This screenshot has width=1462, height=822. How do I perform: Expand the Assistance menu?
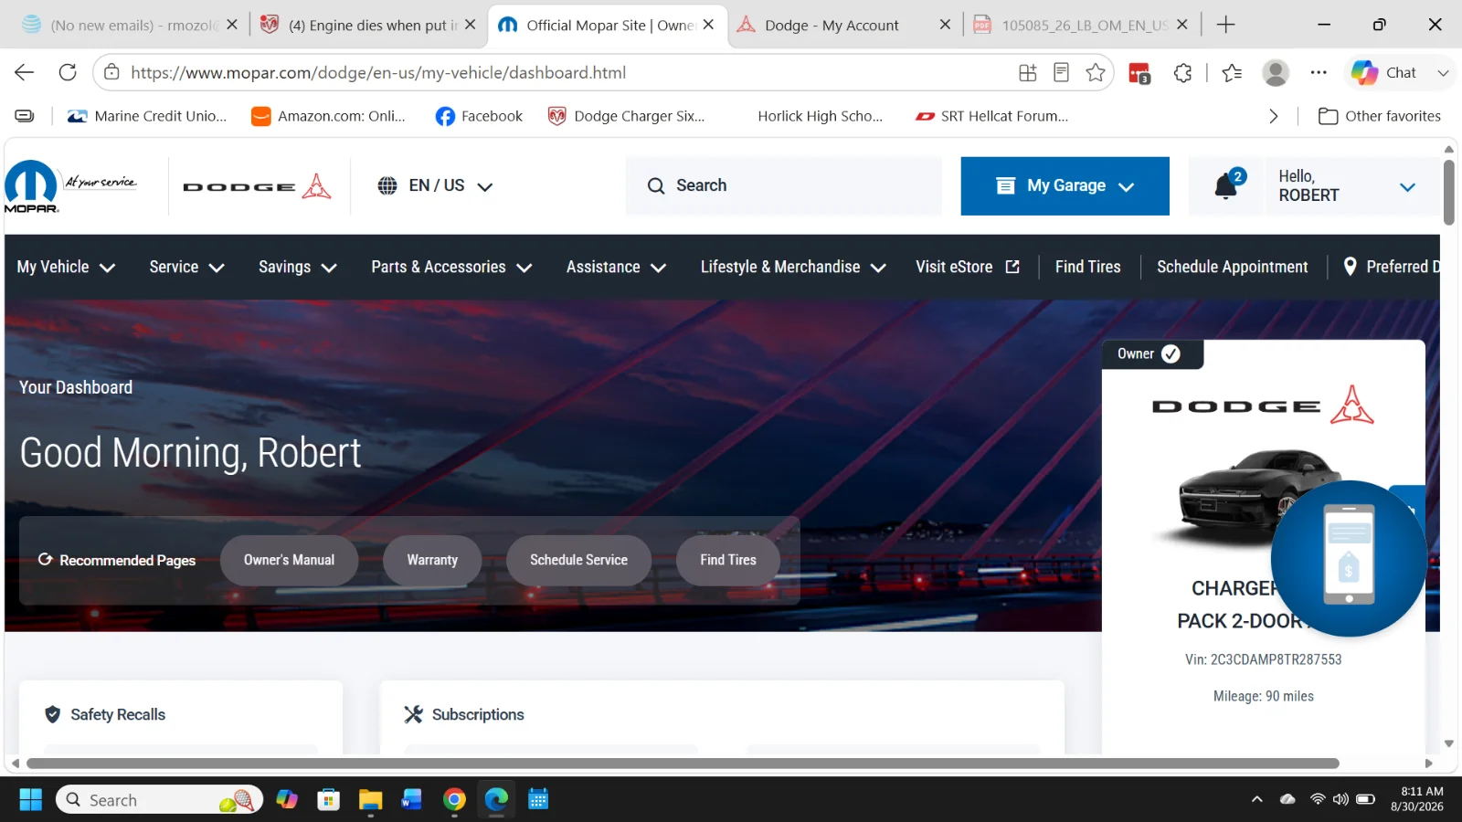point(616,267)
